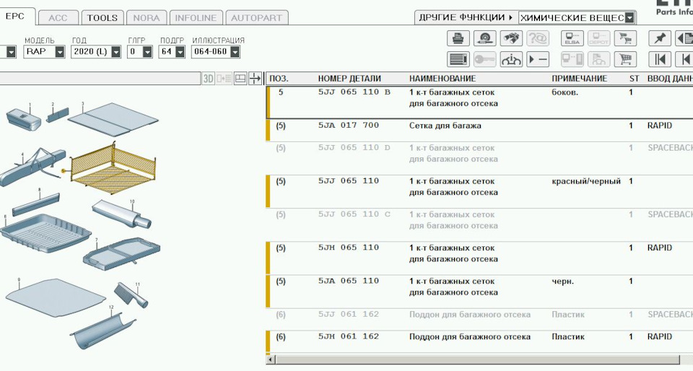
Task: Click the shopping cart icon in the second row
Action: click(x=626, y=59)
